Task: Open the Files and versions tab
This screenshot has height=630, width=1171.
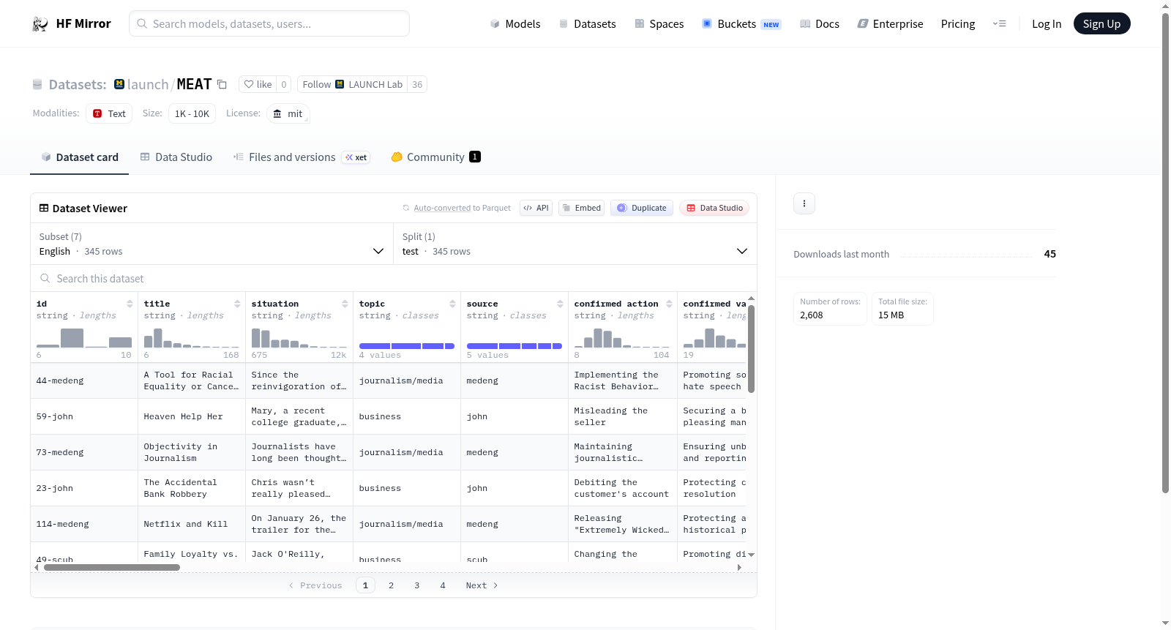Action: tap(302, 157)
